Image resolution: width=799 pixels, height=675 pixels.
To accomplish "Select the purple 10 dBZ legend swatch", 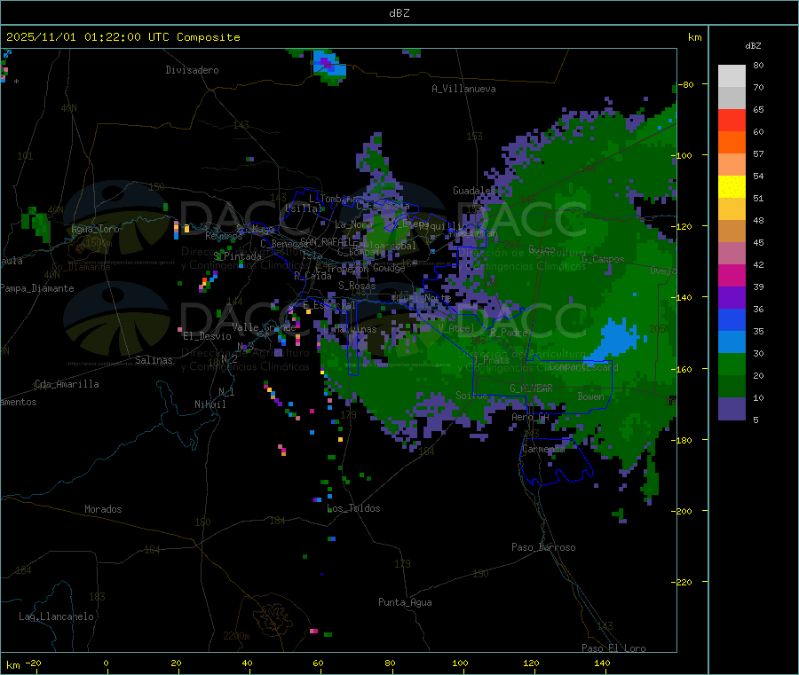I will [x=732, y=409].
